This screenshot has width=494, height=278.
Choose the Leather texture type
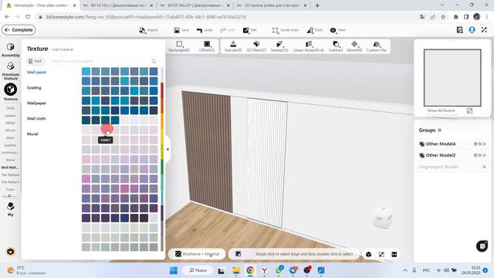[10, 145]
